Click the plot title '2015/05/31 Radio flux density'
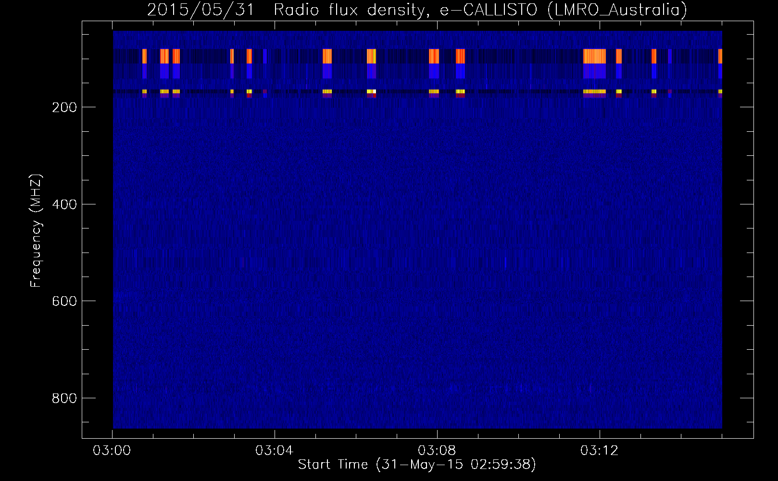The image size is (778, 481). 417,10
